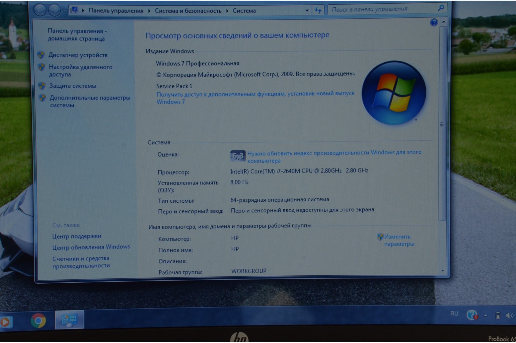The image size is (516, 343).
Task: Click the volume speaker tray icon
Action: [509, 315]
